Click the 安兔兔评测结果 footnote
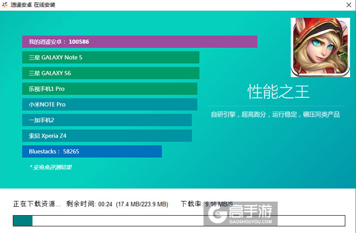This screenshot has height=233, width=356. (50, 167)
